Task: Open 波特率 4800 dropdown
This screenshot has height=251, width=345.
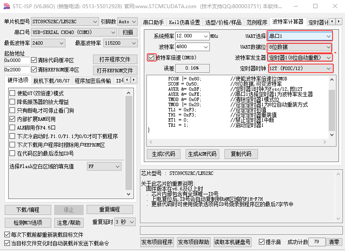Action: 192,47
